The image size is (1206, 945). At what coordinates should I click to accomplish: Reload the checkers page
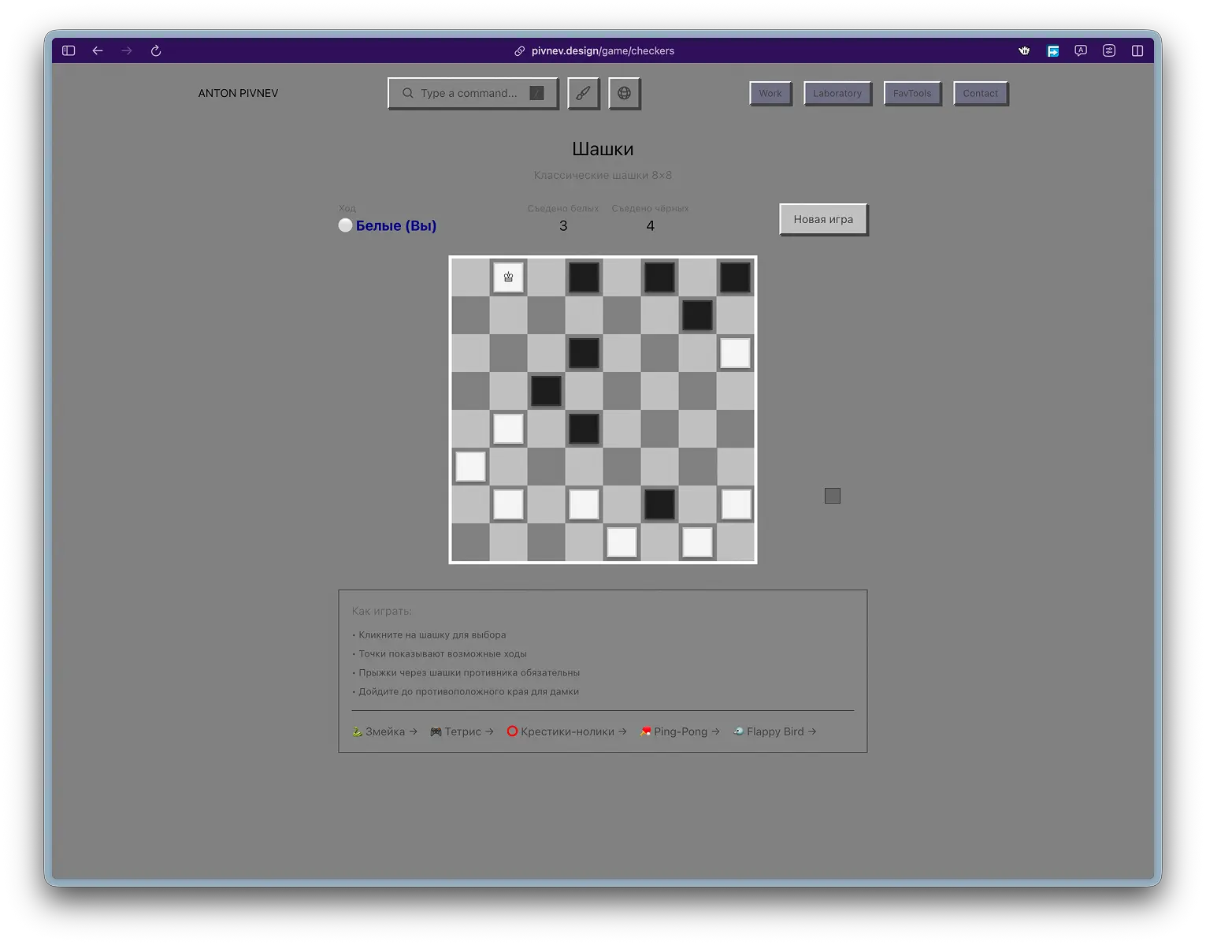point(155,50)
